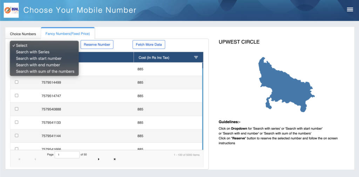Tick the checkbox for 7579514747

pyautogui.click(x=16, y=95)
